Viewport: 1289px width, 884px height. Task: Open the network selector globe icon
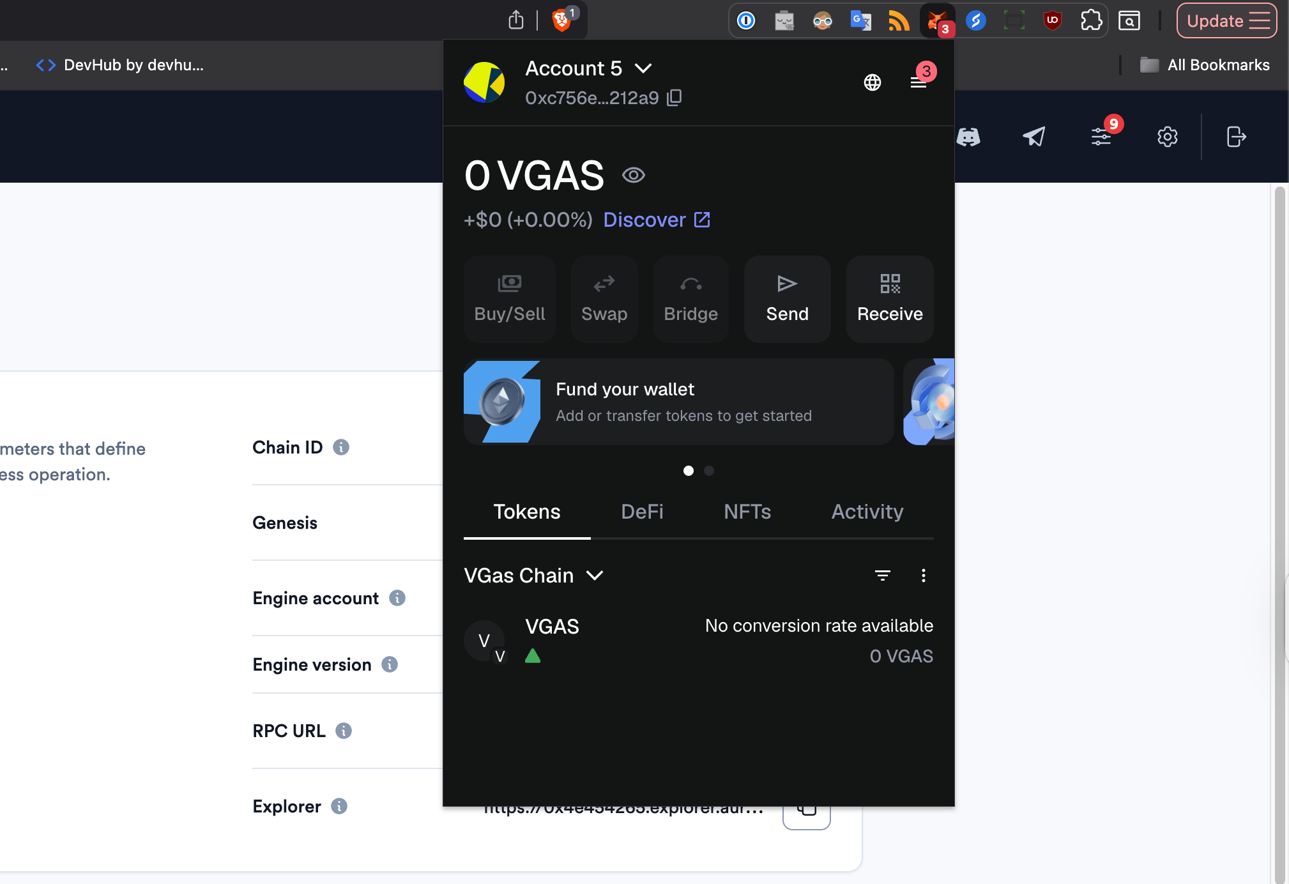tap(873, 82)
